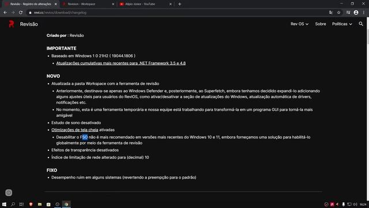Open the Google Translate icon in address bar
Screen dimensions: 369x208
click(x=330, y=13)
